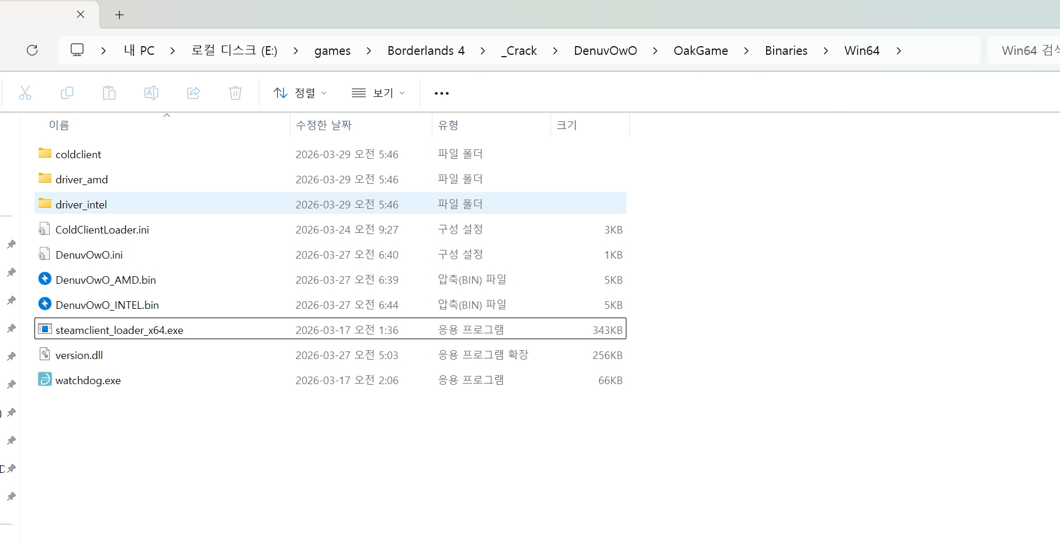Click the Delete trash can icon
Screen dimensions: 1060x540
(x=235, y=93)
